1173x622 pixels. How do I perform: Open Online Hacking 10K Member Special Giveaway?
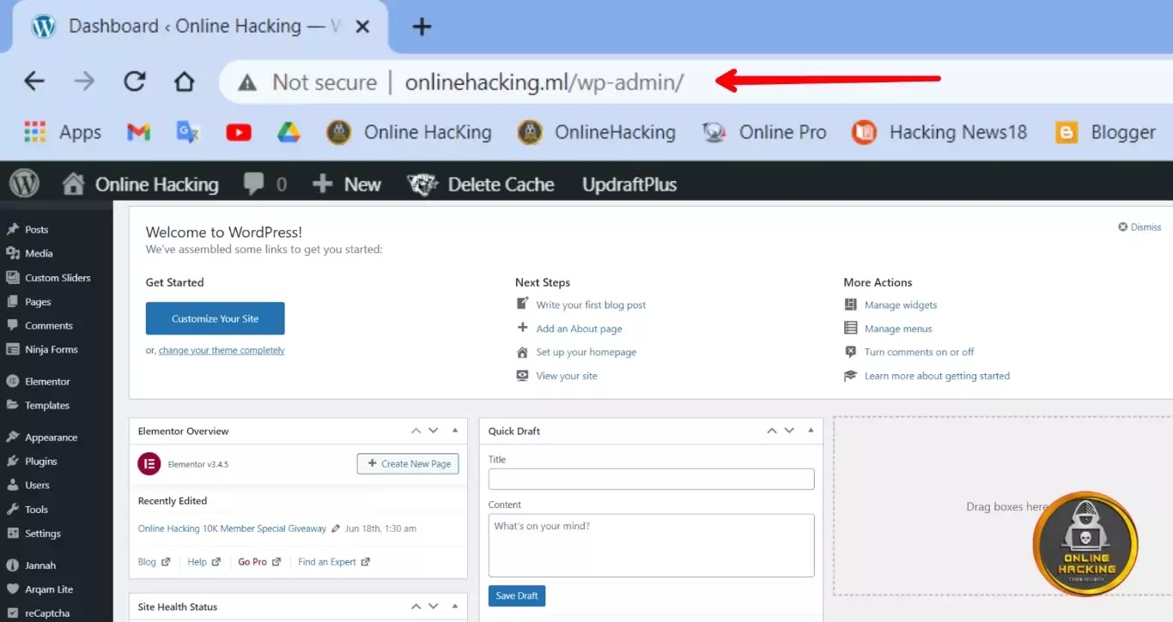click(x=232, y=528)
